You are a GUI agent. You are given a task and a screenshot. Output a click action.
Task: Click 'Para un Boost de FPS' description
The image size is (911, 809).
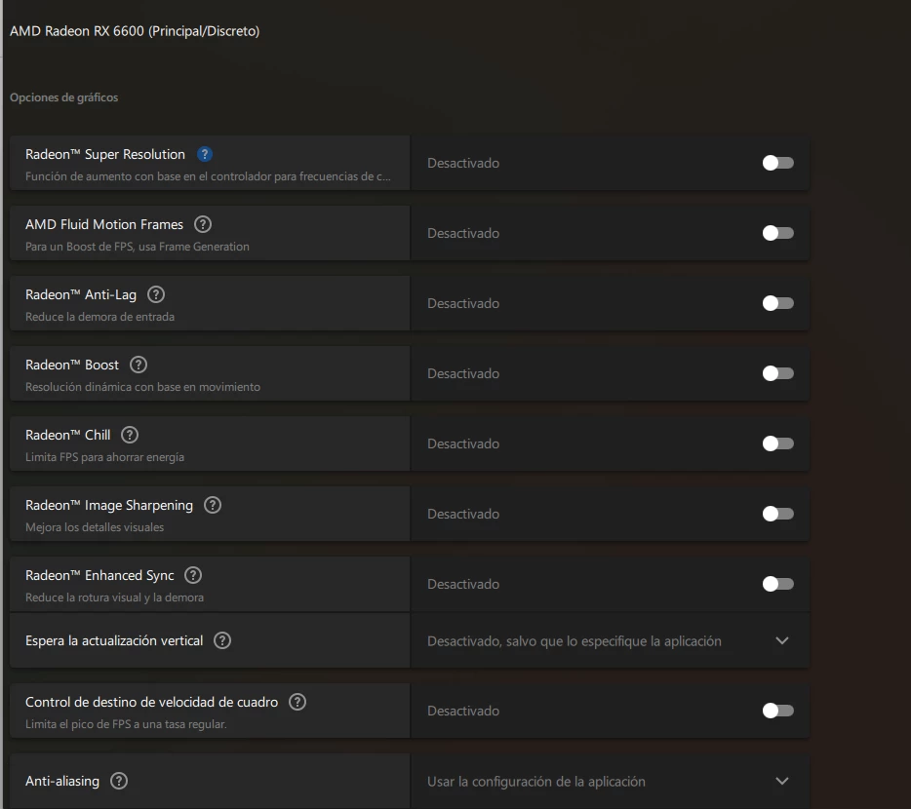tap(138, 247)
